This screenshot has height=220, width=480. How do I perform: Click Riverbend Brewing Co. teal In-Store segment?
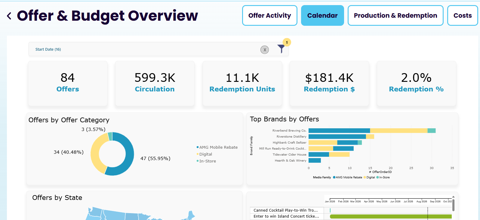point(432,130)
